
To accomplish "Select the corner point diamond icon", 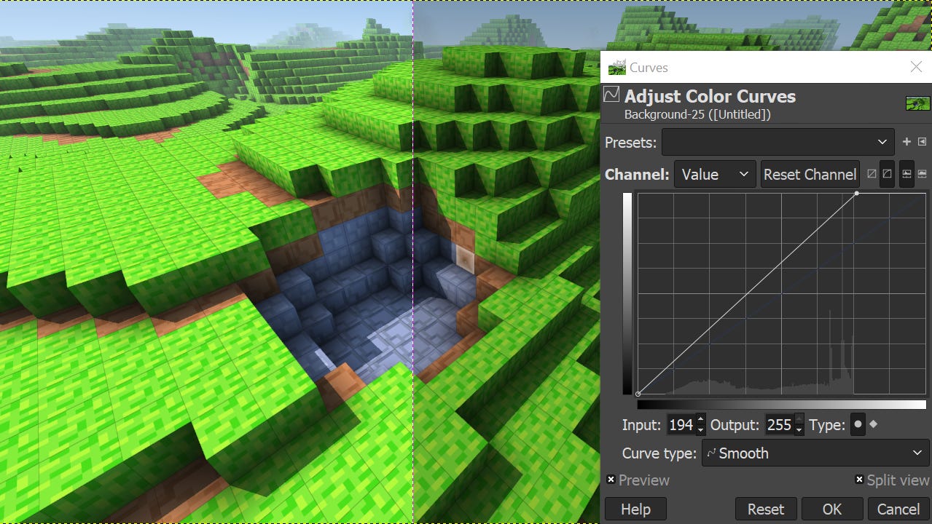I will pos(873,424).
